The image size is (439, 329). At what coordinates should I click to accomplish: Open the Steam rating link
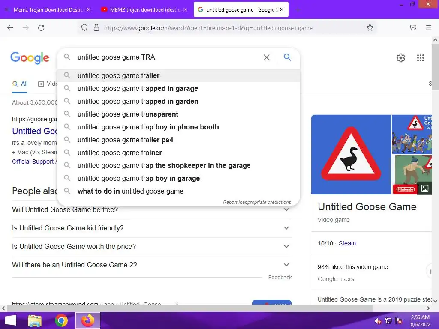click(x=347, y=243)
